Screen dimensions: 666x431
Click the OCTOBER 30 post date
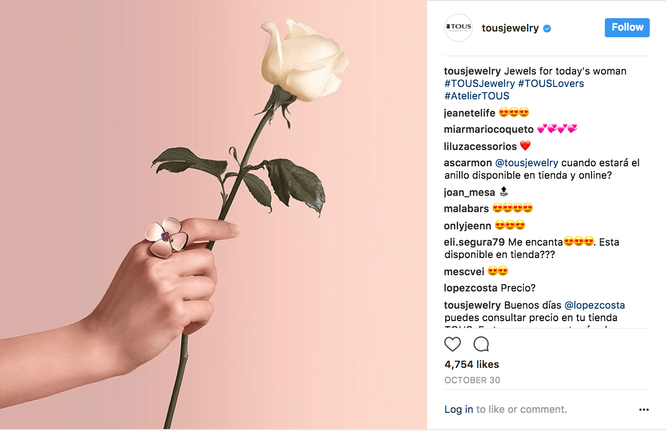point(472,380)
